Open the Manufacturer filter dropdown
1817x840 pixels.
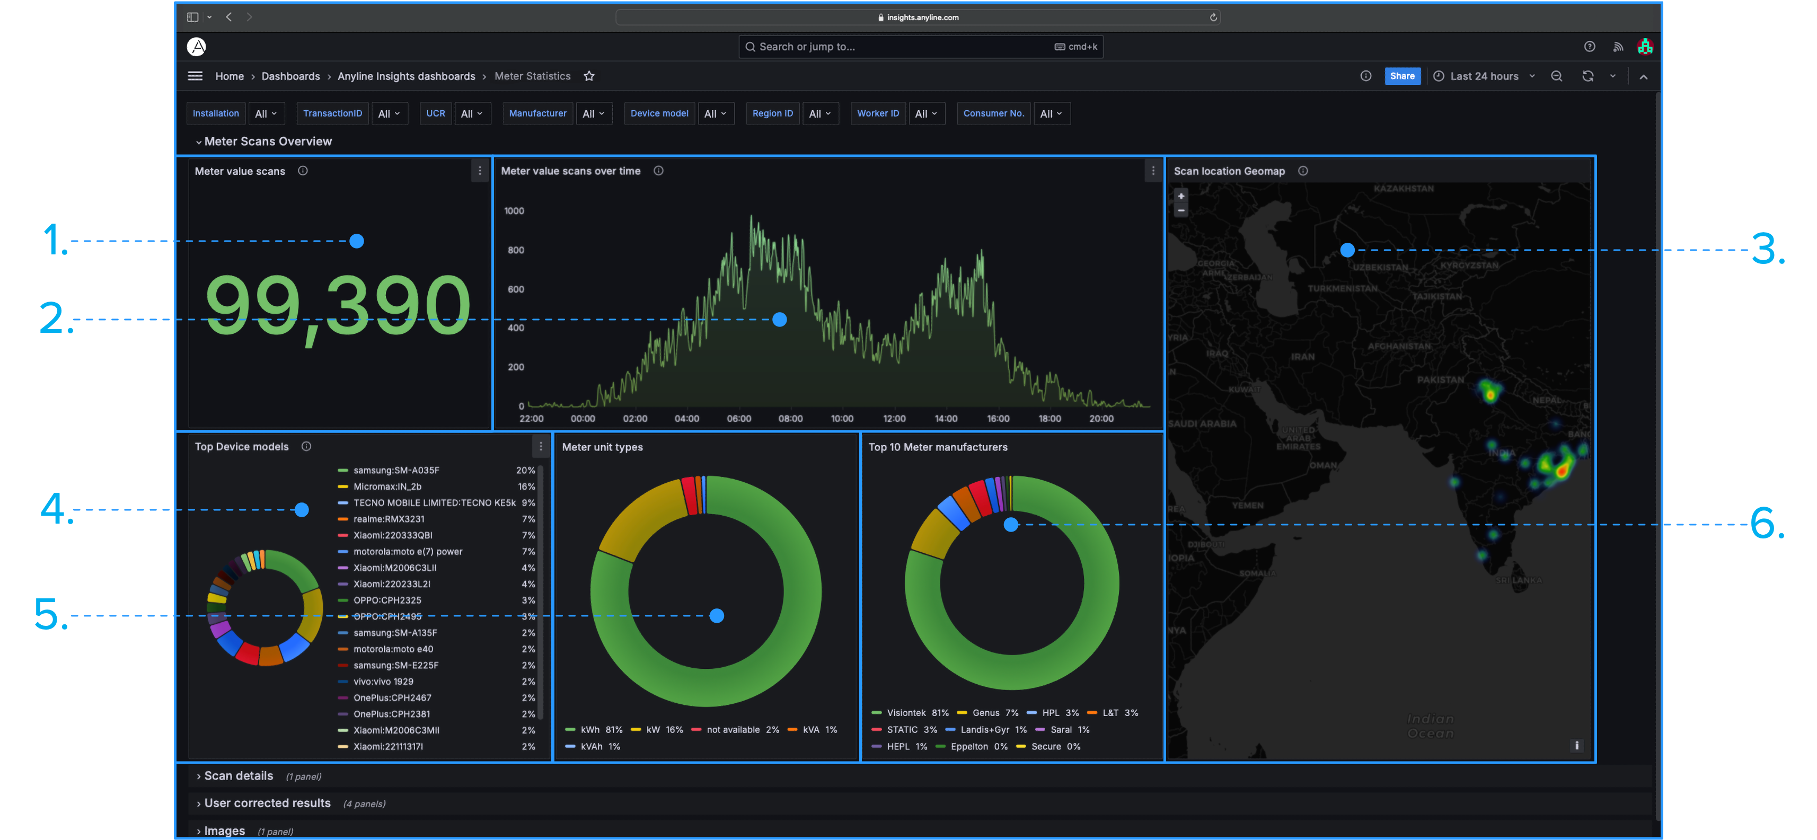click(594, 113)
